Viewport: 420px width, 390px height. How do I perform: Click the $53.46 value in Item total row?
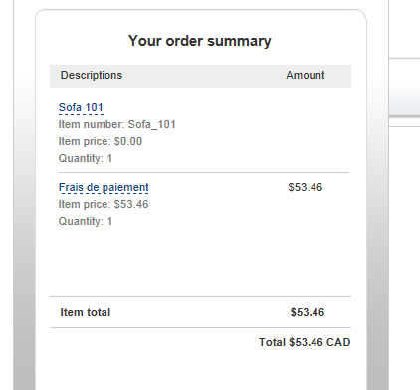pyautogui.click(x=308, y=312)
